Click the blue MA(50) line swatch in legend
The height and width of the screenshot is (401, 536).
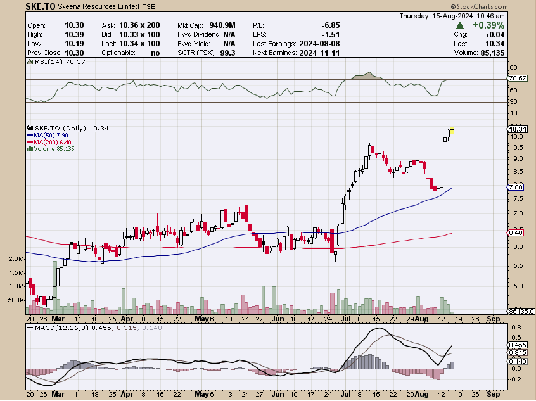click(x=30, y=136)
